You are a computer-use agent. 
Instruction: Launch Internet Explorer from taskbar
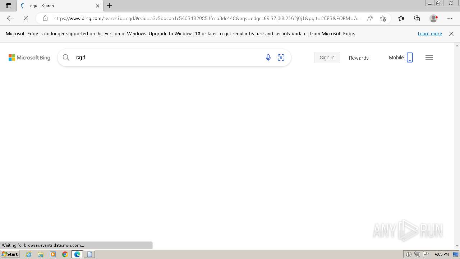pyautogui.click(x=29, y=254)
